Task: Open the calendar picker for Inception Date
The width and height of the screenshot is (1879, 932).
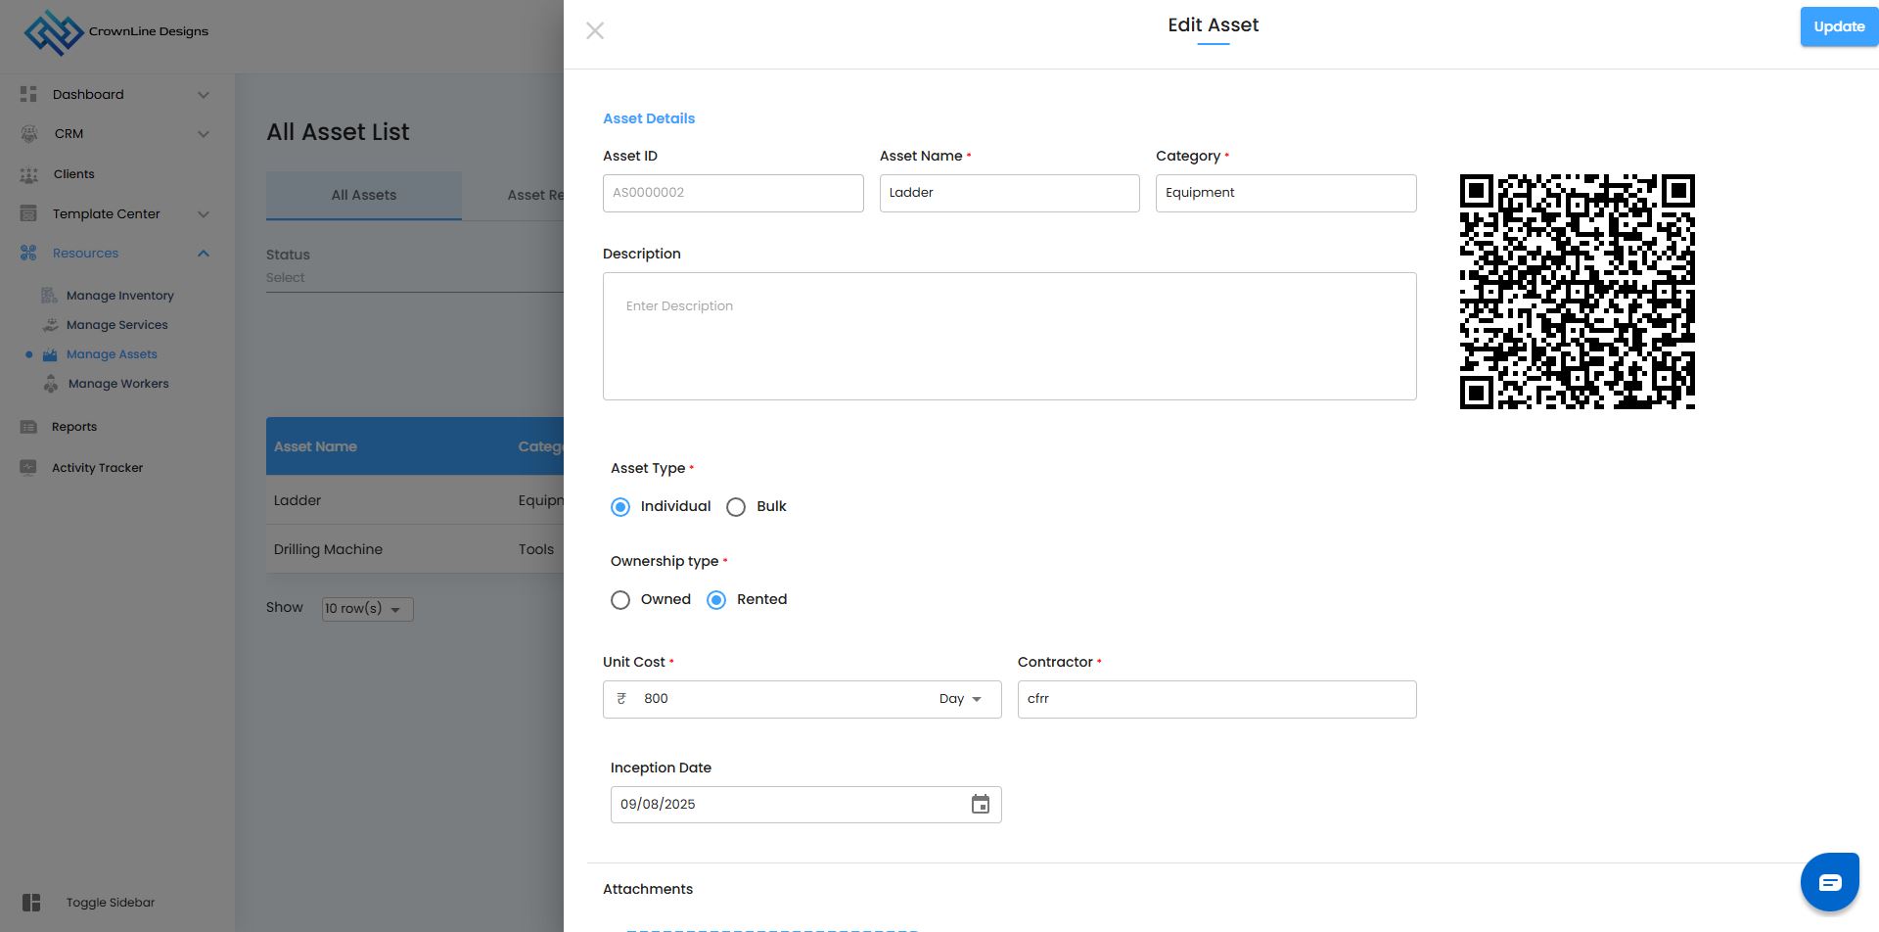Action: tap(981, 805)
